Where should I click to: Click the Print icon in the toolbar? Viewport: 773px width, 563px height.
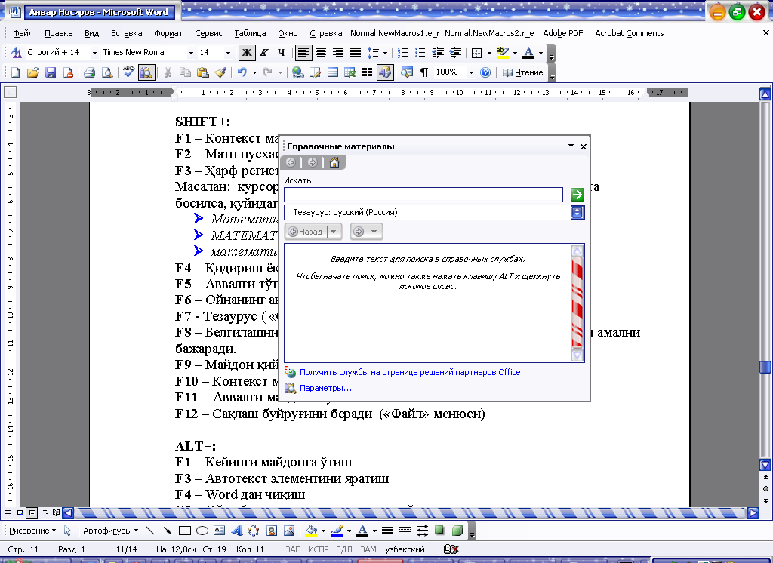point(89,72)
